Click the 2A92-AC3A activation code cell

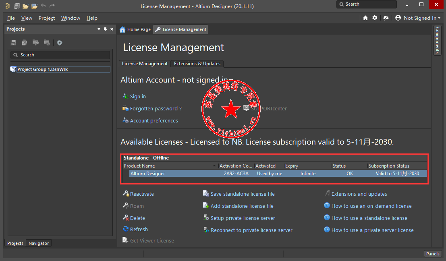(236, 174)
